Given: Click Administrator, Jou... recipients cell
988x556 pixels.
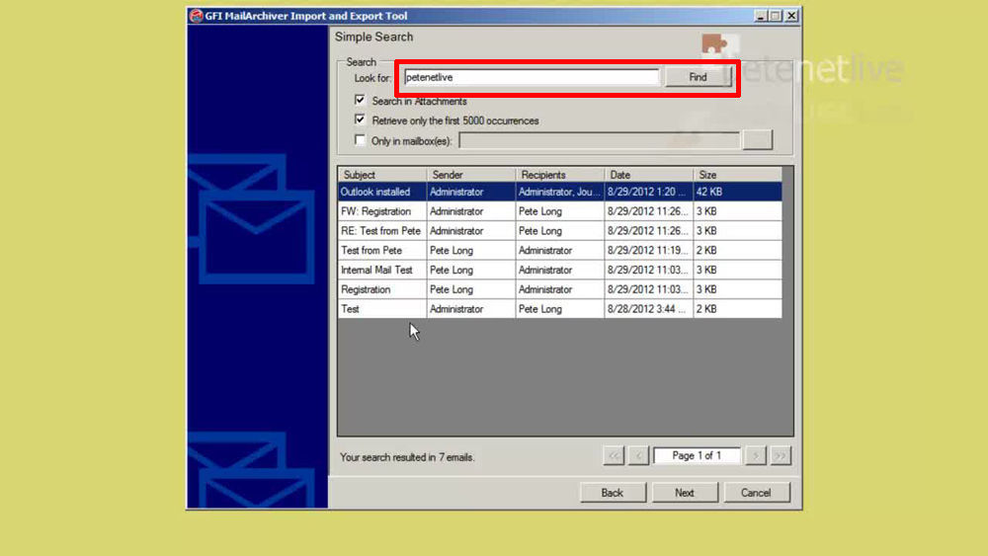Looking at the screenshot, I should click(x=559, y=192).
